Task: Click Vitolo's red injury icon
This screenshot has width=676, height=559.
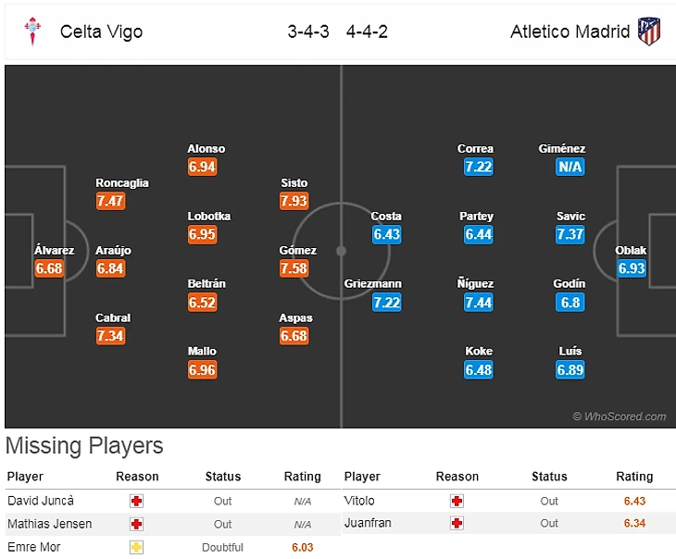Action: [x=457, y=501]
